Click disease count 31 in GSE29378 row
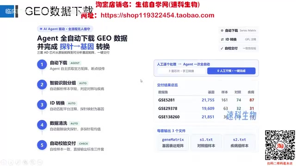 pyautogui.click(x=252, y=108)
